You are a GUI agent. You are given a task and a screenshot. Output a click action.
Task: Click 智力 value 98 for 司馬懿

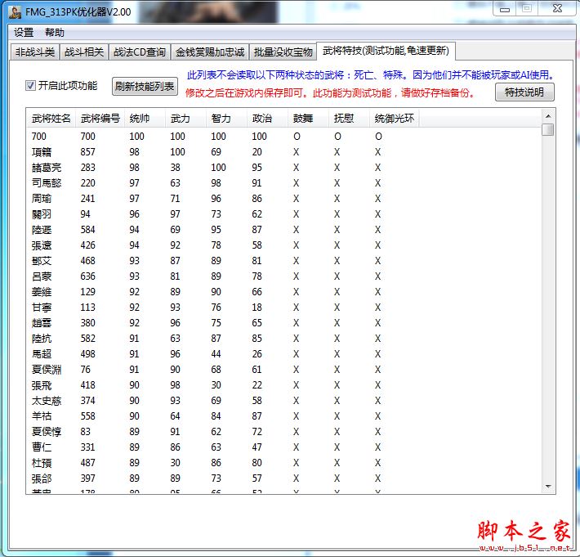216,183
